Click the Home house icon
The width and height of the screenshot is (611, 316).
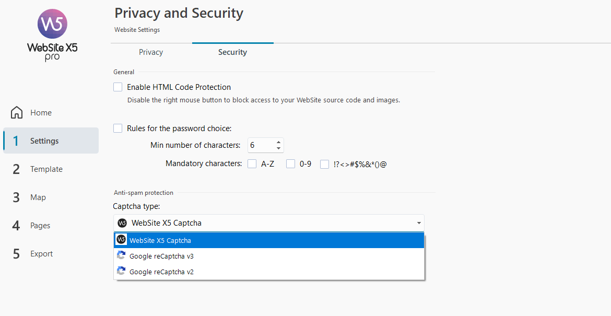click(17, 113)
